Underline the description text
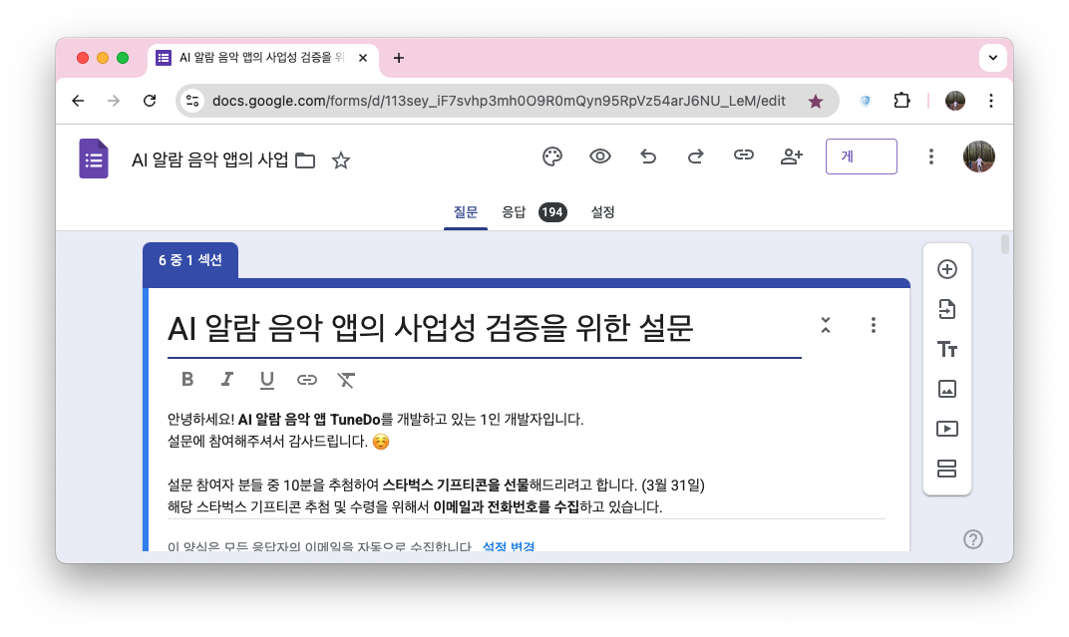Viewport: 1069px width, 637px height. click(266, 380)
